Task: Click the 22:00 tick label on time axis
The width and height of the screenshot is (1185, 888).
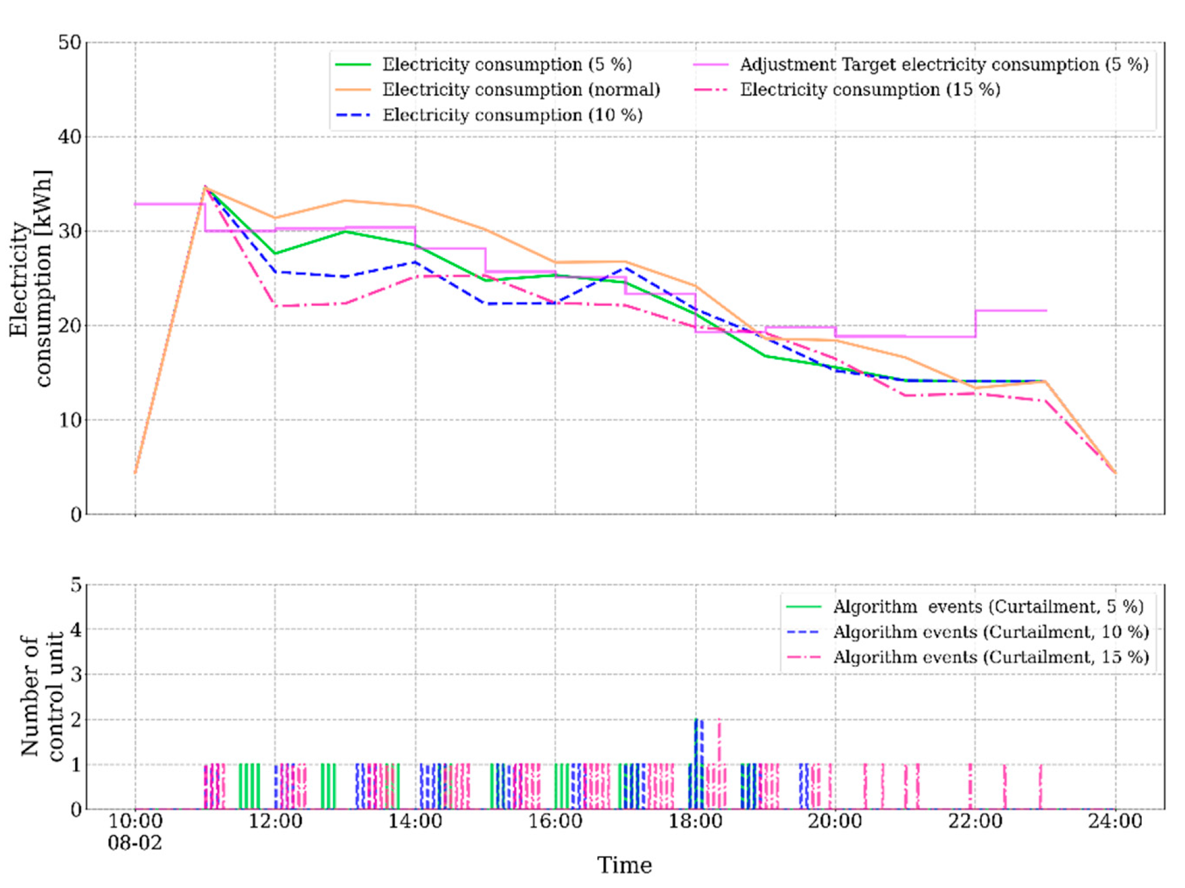Action: (x=975, y=821)
